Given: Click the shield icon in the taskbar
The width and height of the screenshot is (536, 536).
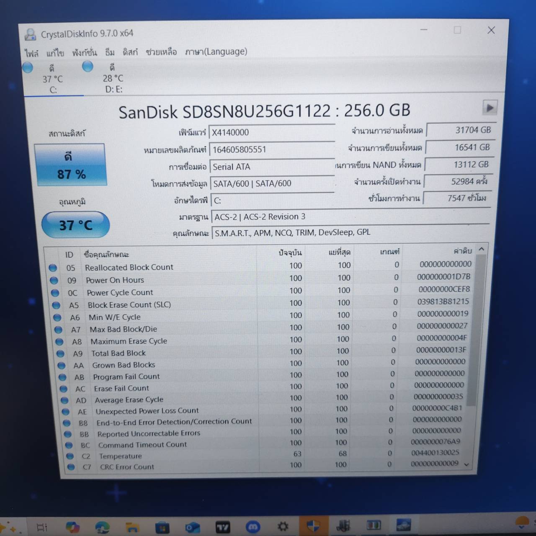Looking at the screenshot, I should tap(313, 526).
